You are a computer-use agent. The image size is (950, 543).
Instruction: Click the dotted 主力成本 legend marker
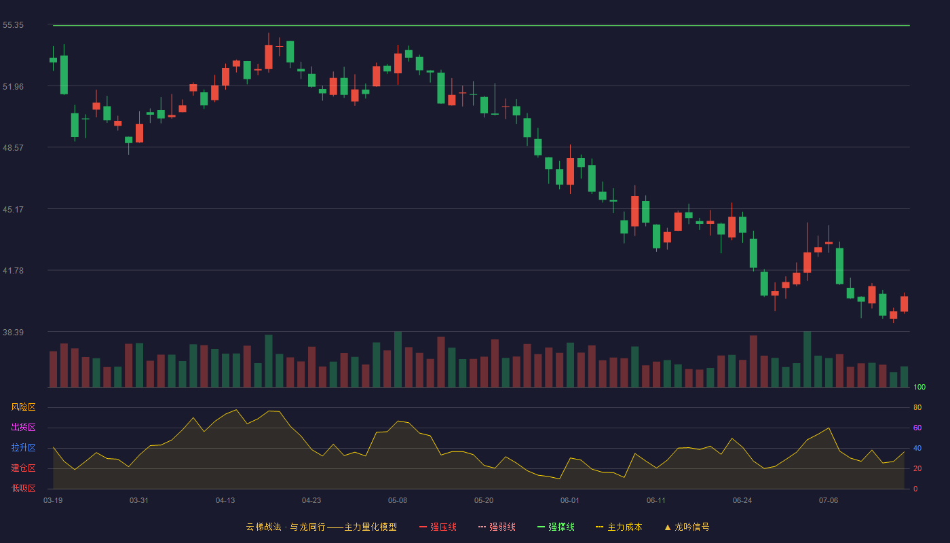tap(600, 527)
